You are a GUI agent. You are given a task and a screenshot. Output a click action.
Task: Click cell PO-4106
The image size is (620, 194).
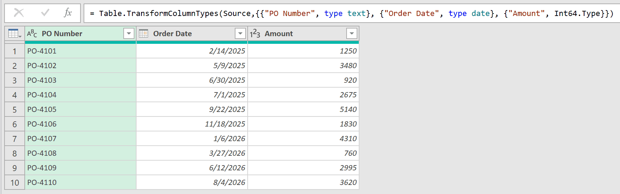point(80,124)
